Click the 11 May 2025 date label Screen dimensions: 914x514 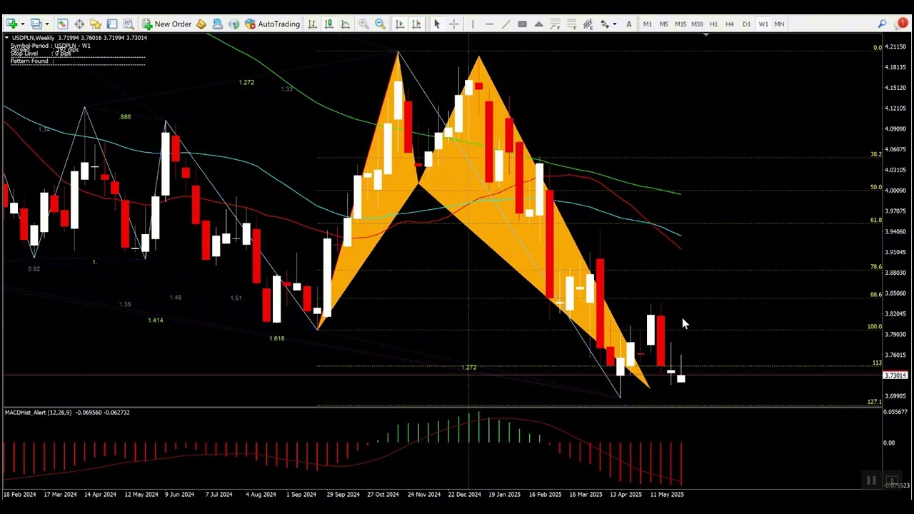click(x=666, y=494)
